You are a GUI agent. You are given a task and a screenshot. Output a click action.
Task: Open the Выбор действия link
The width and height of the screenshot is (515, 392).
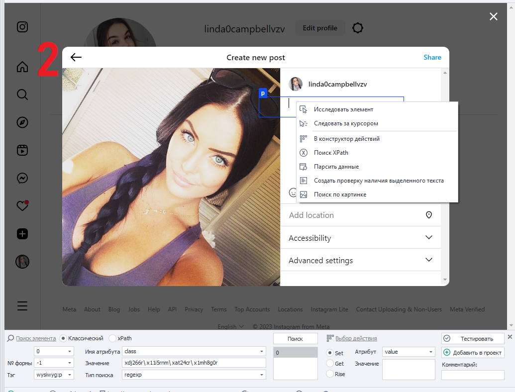[356, 338]
